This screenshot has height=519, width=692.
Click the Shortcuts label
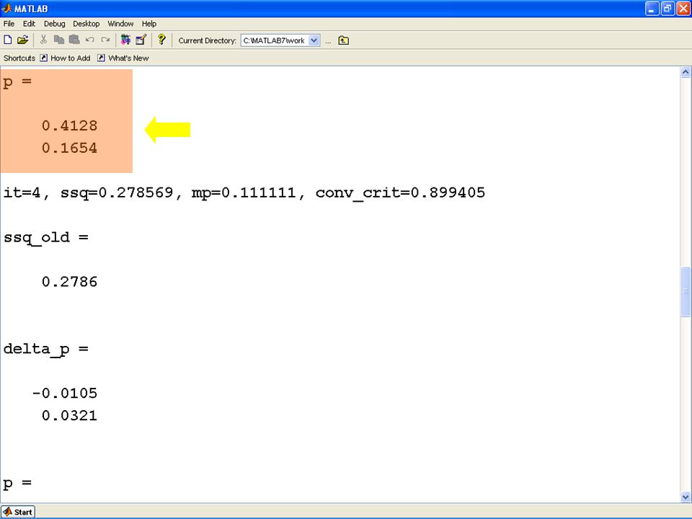pos(19,58)
